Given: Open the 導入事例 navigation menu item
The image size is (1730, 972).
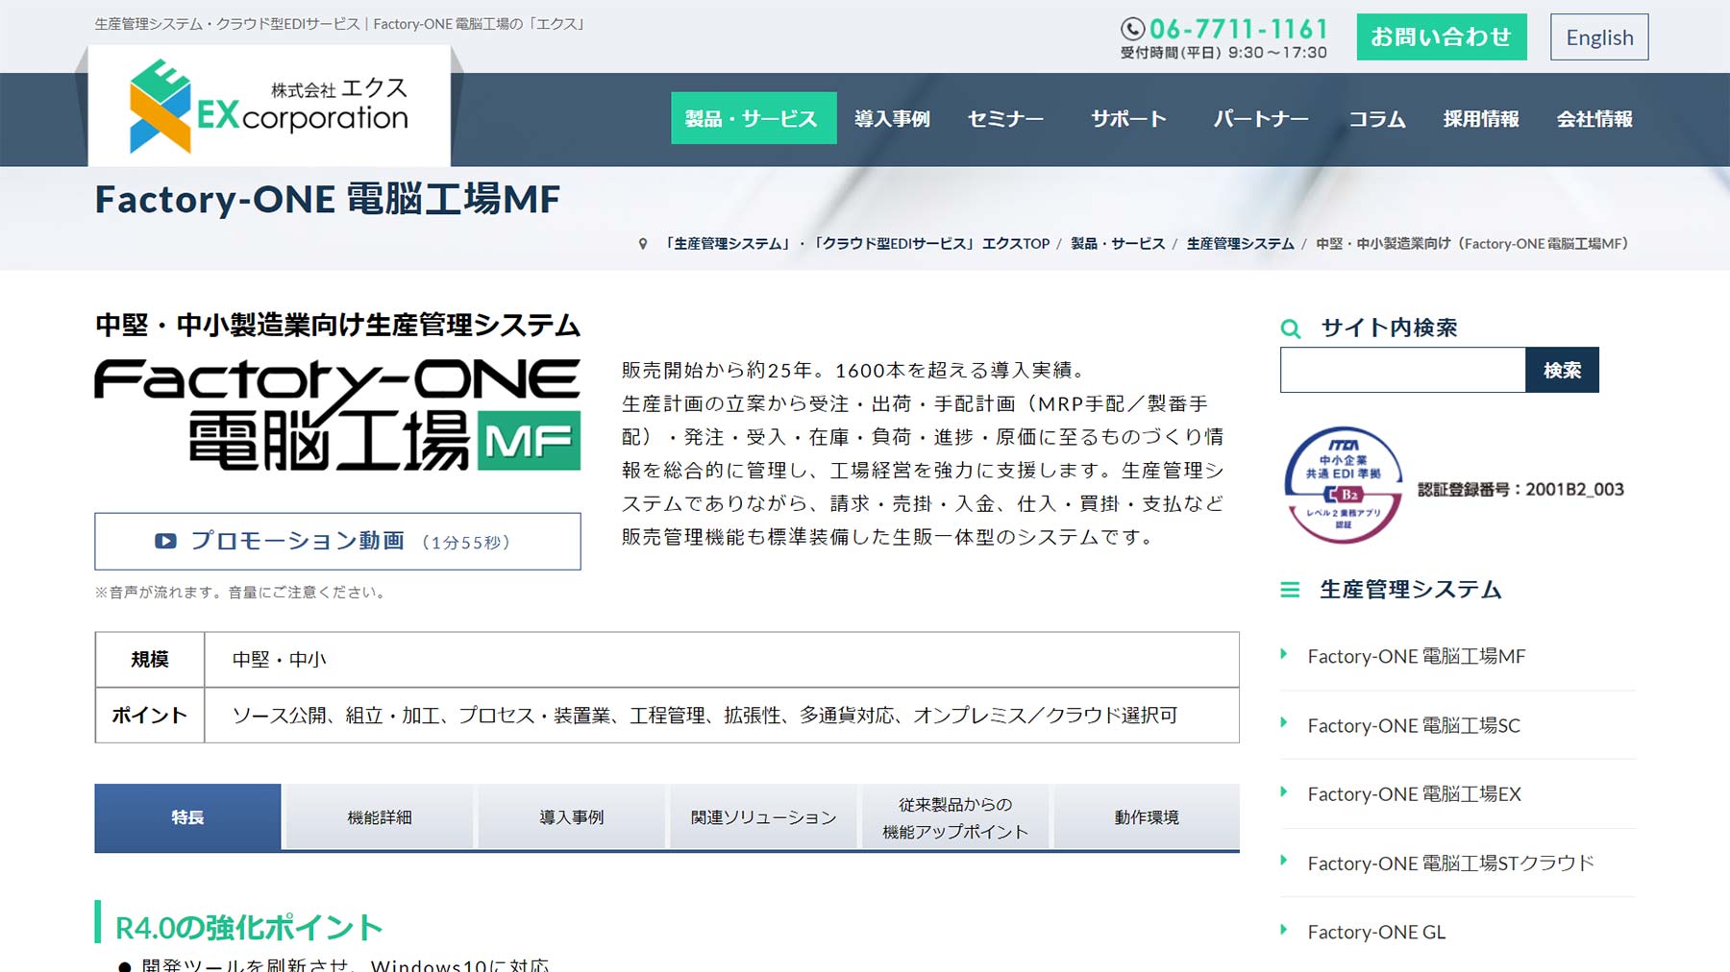Looking at the screenshot, I should (892, 118).
